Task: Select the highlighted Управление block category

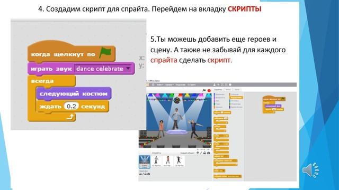Action: pos(236,98)
